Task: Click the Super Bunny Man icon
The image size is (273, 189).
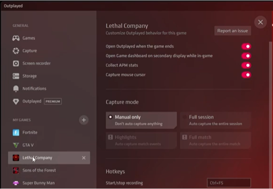Action: [16, 183]
